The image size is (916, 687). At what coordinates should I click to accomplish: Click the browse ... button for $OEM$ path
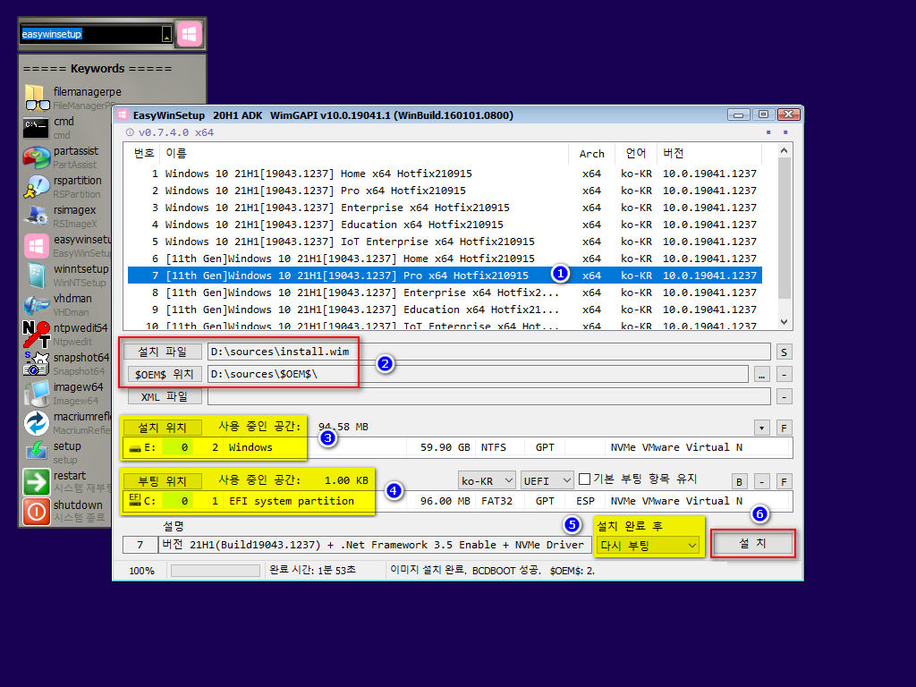761,375
